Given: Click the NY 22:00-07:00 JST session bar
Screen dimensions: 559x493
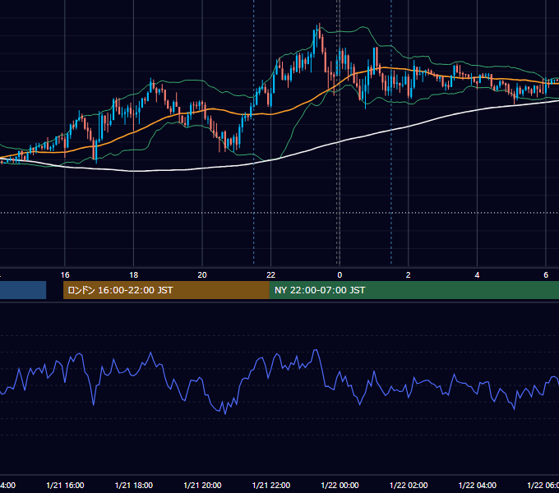Looking at the screenshot, I should (x=413, y=290).
